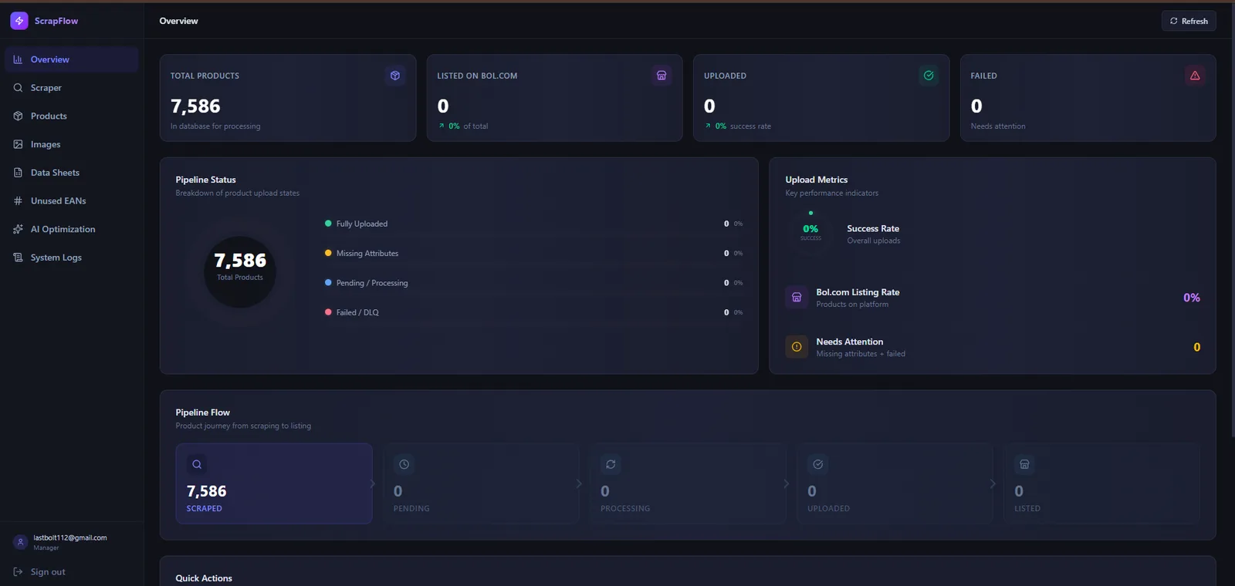Click the Scraped stage card showing 7,586
Screen dimensions: 1235x586
coord(274,483)
